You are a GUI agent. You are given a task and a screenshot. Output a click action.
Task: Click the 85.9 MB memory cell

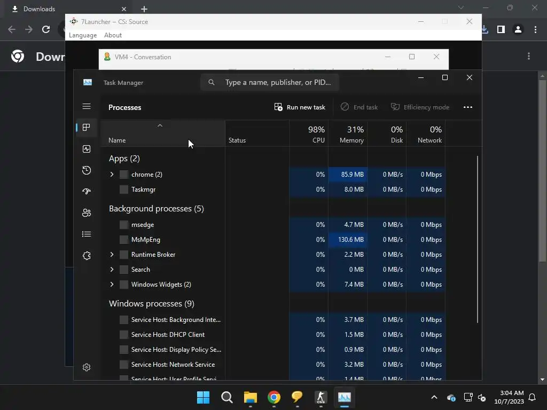click(348, 175)
